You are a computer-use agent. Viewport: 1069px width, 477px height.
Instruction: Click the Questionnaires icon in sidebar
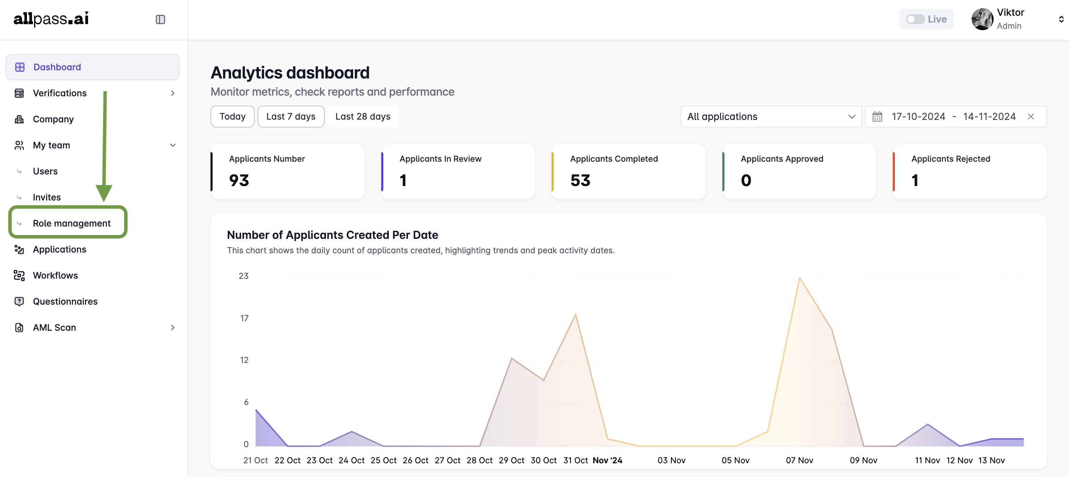pyautogui.click(x=19, y=302)
